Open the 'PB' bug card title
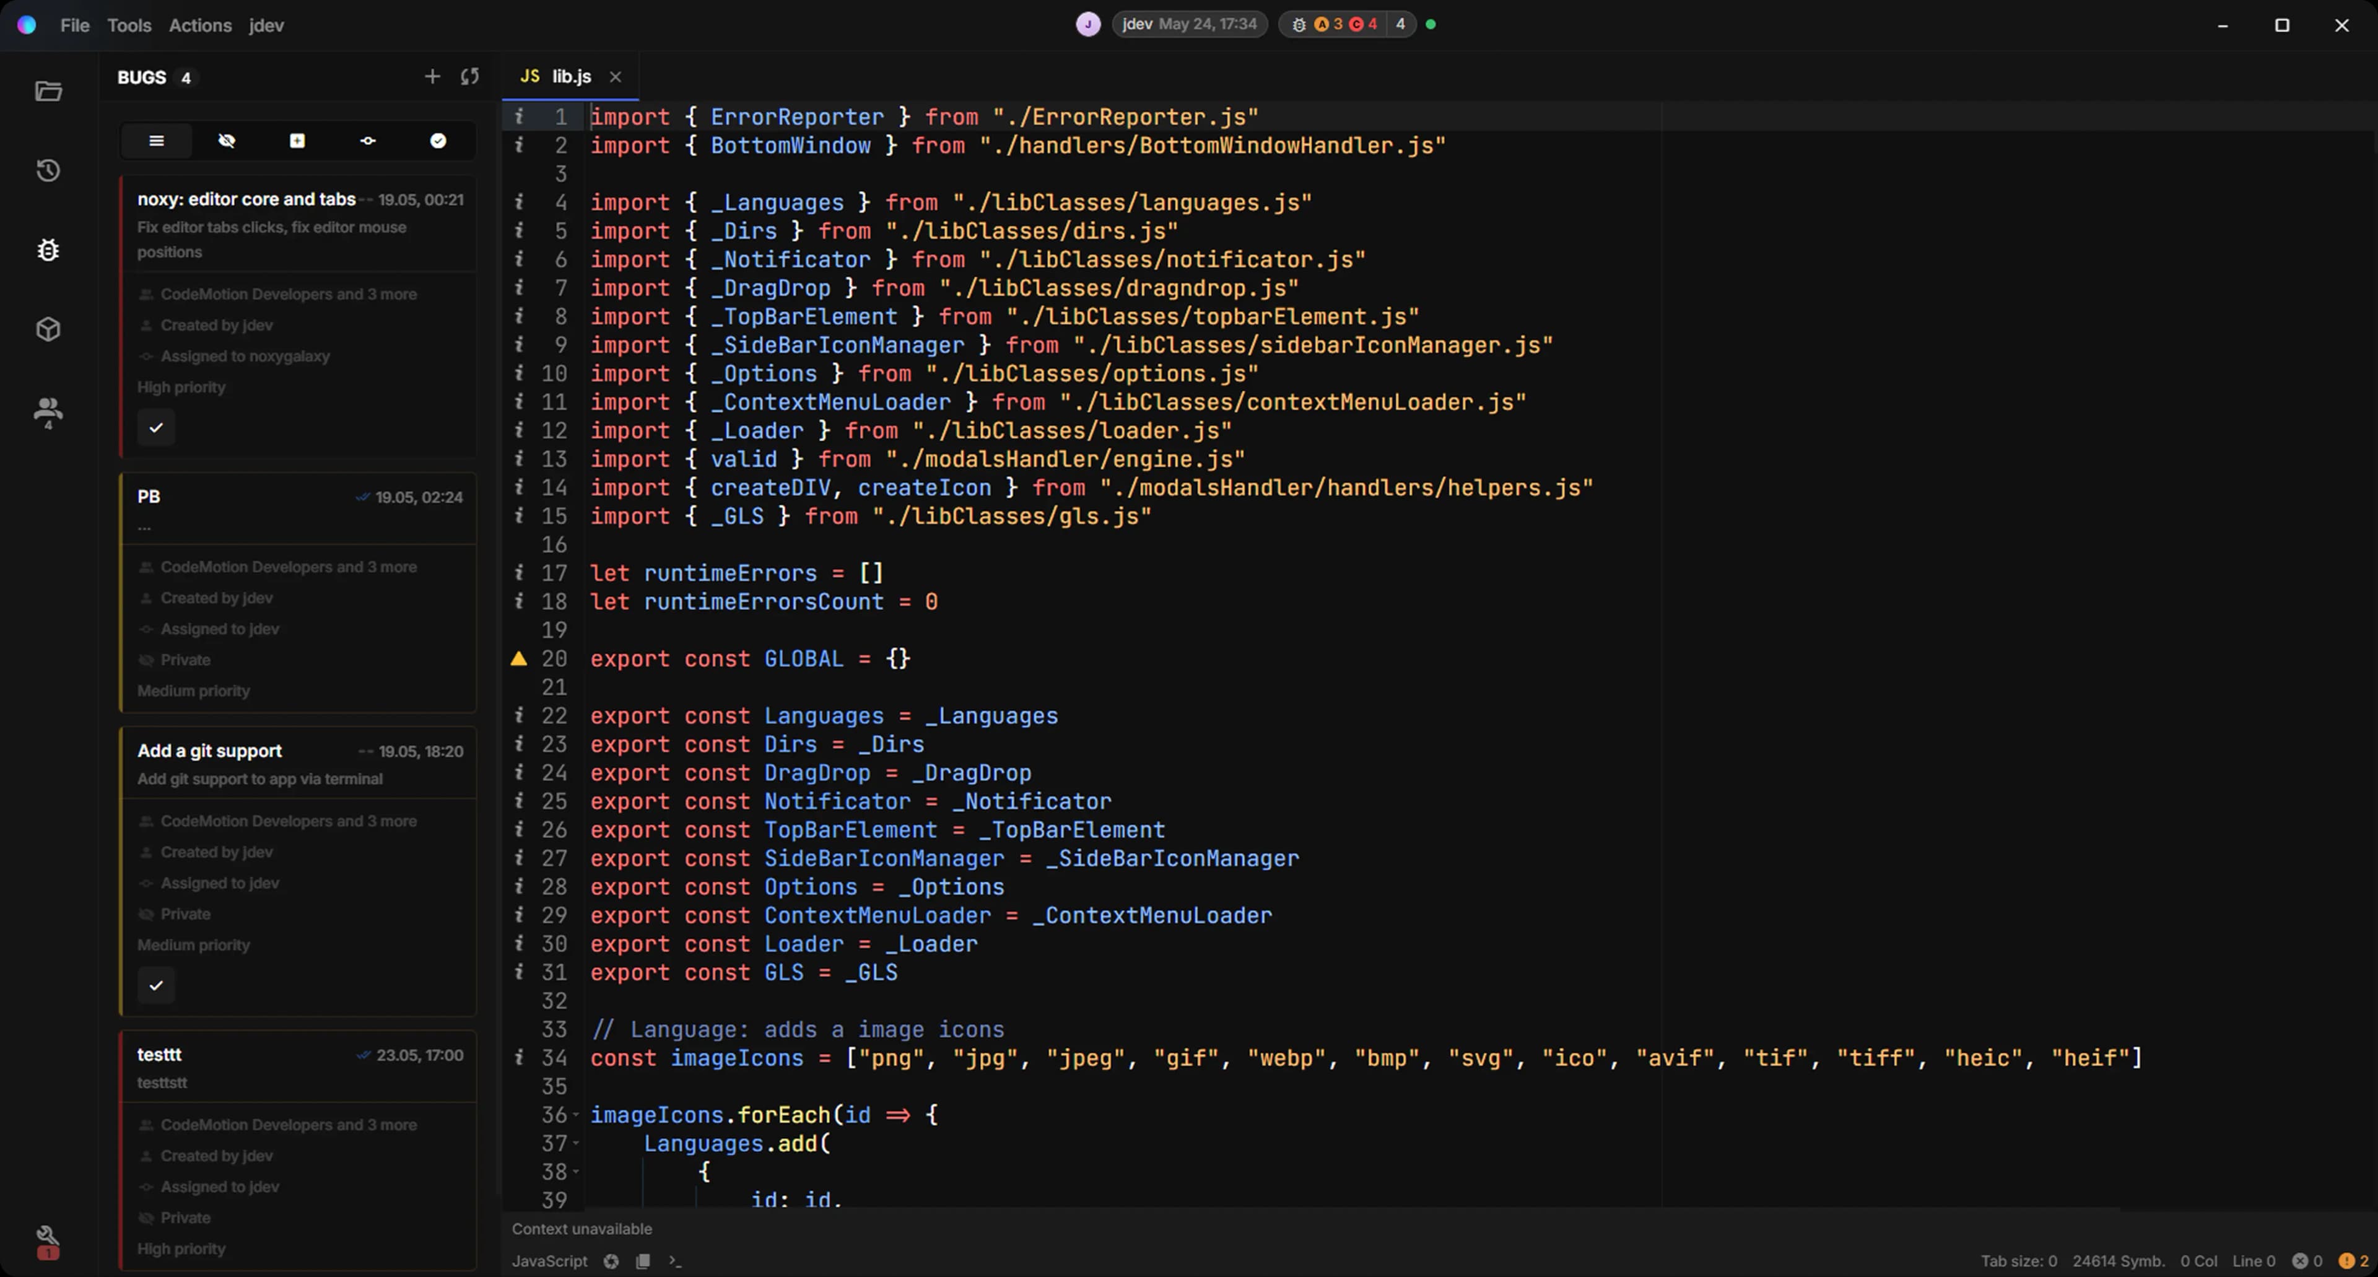This screenshot has width=2378, height=1277. [149, 496]
